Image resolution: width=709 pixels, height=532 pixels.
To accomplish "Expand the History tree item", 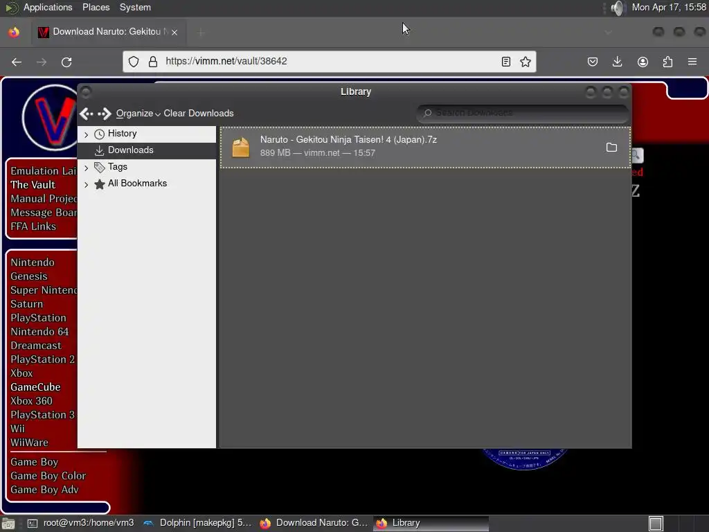I will (86, 134).
